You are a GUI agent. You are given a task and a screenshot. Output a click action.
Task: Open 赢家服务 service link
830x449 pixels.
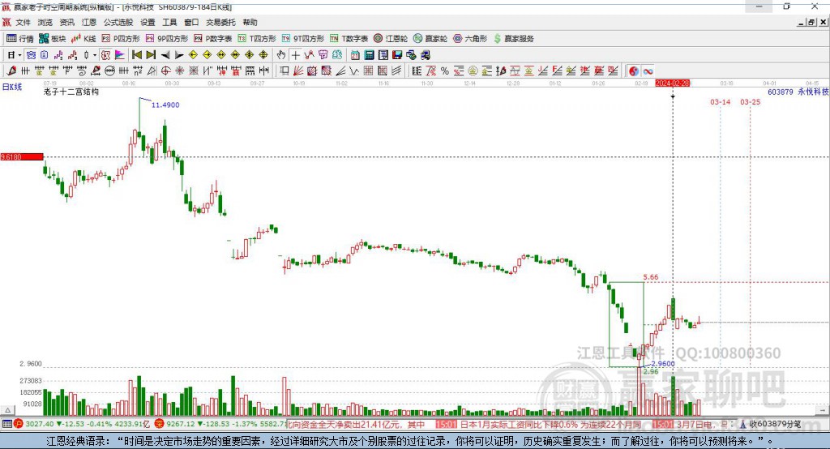click(x=513, y=39)
